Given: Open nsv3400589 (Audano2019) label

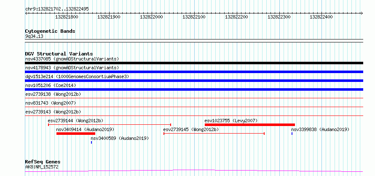Looking at the screenshot, I should coord(120,138).
